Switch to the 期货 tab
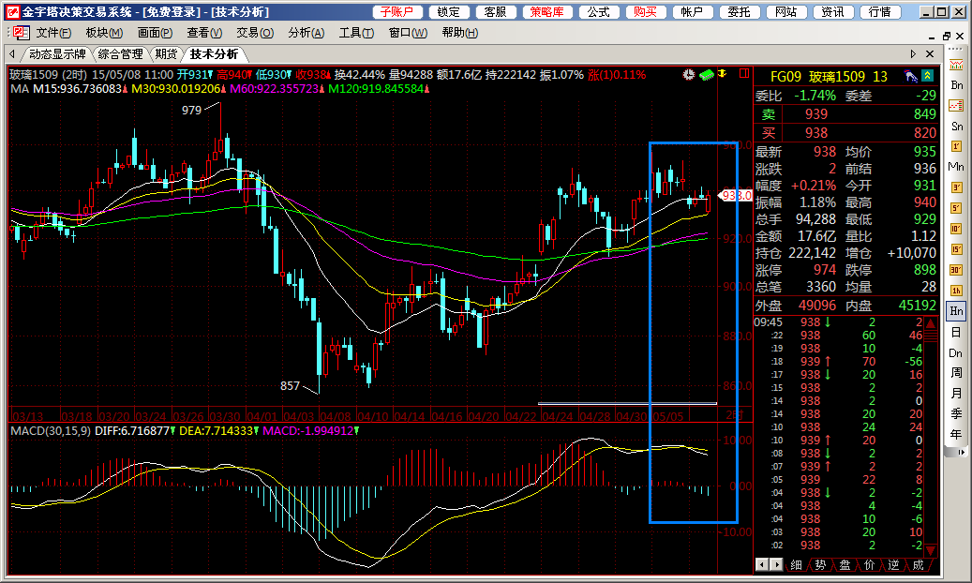 pos(166,54)
